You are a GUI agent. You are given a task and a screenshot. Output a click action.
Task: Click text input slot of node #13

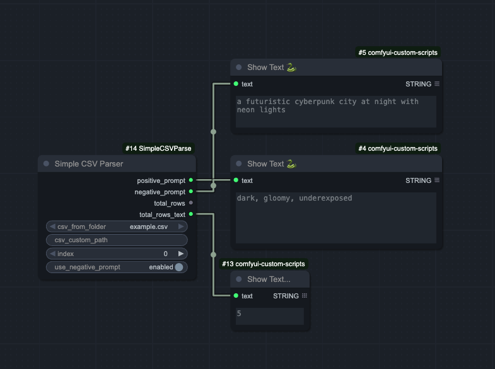(236, 296)
